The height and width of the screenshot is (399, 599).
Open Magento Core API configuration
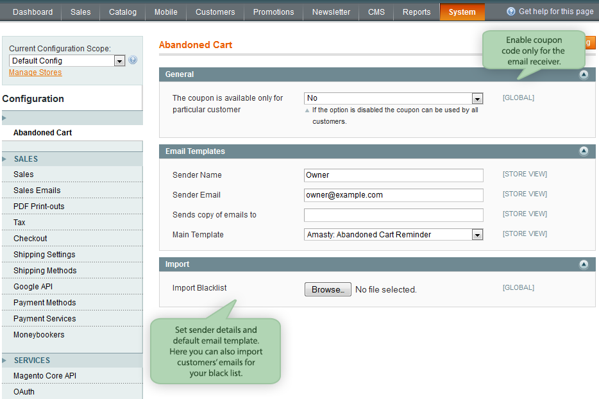[x=72, y=376]
